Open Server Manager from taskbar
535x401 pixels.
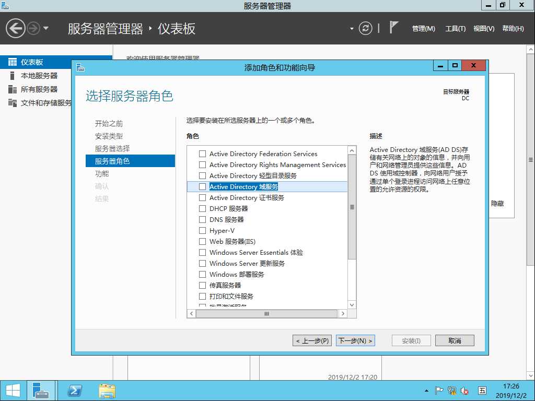(41, 391)
